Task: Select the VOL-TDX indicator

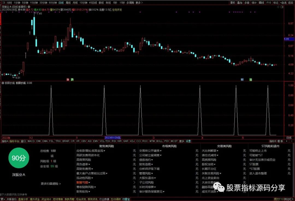Action: [105, 141]
